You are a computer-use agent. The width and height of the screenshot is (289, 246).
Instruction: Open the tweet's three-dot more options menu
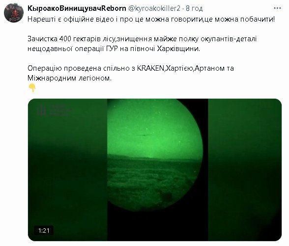click(x=277, y=8)
